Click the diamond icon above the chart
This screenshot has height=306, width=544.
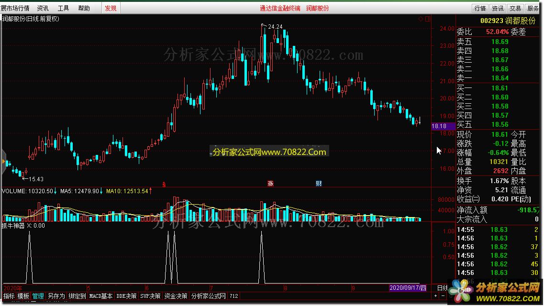[421, 19]
